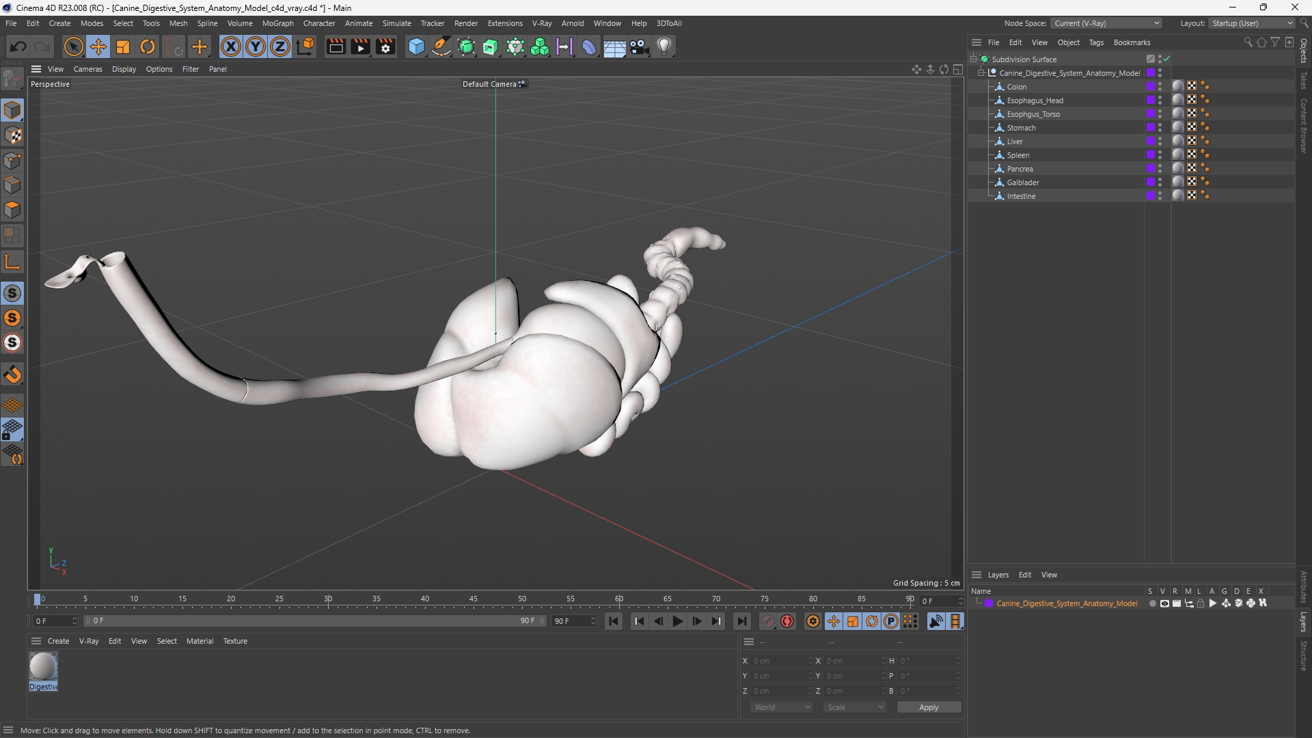Screen dimensions: 1312x738
Task: Toggle the viewport maximize icon
Action: tap(958, 69)
